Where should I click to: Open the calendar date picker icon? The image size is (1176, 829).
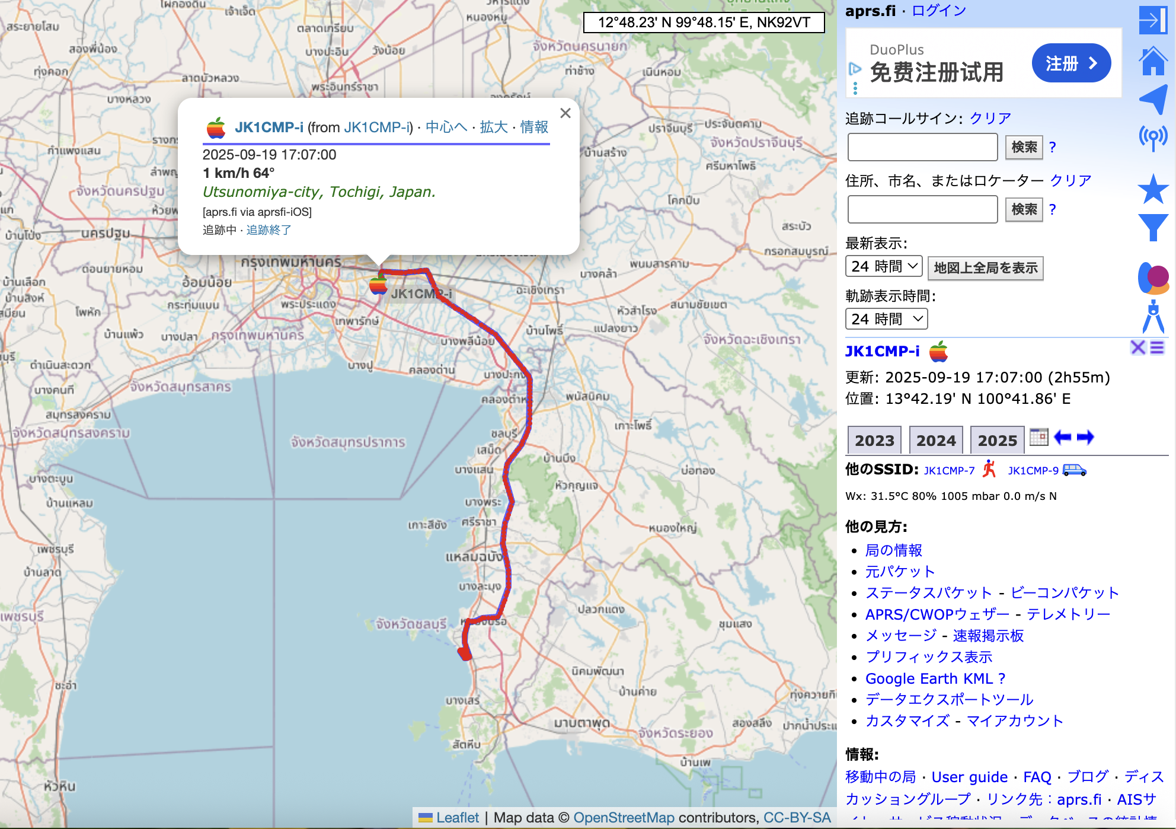pos(1038,438)
